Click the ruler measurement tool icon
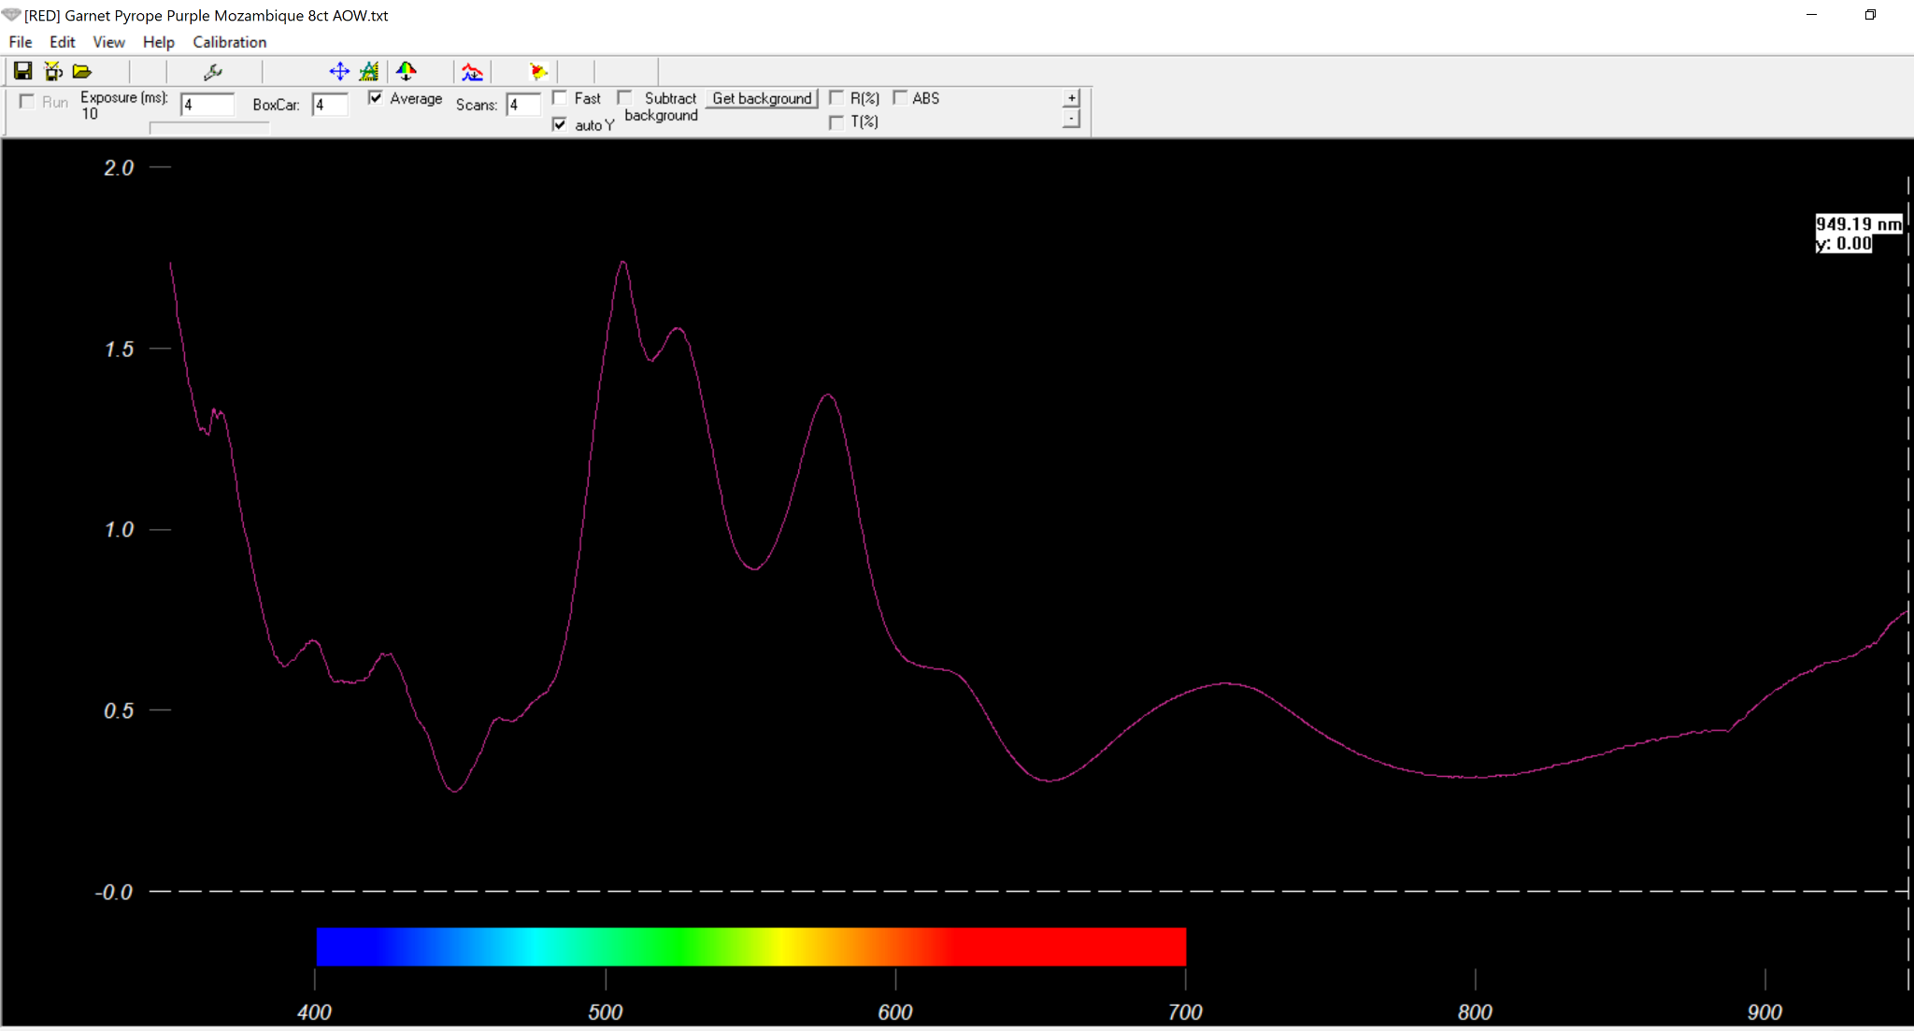 click(369, 71)
